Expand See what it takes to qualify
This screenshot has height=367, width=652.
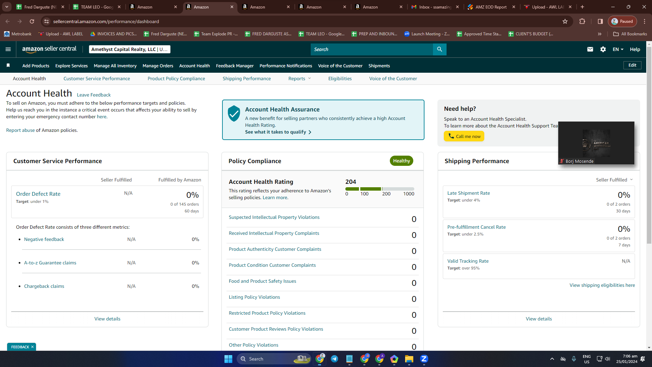tap(278, 132)
